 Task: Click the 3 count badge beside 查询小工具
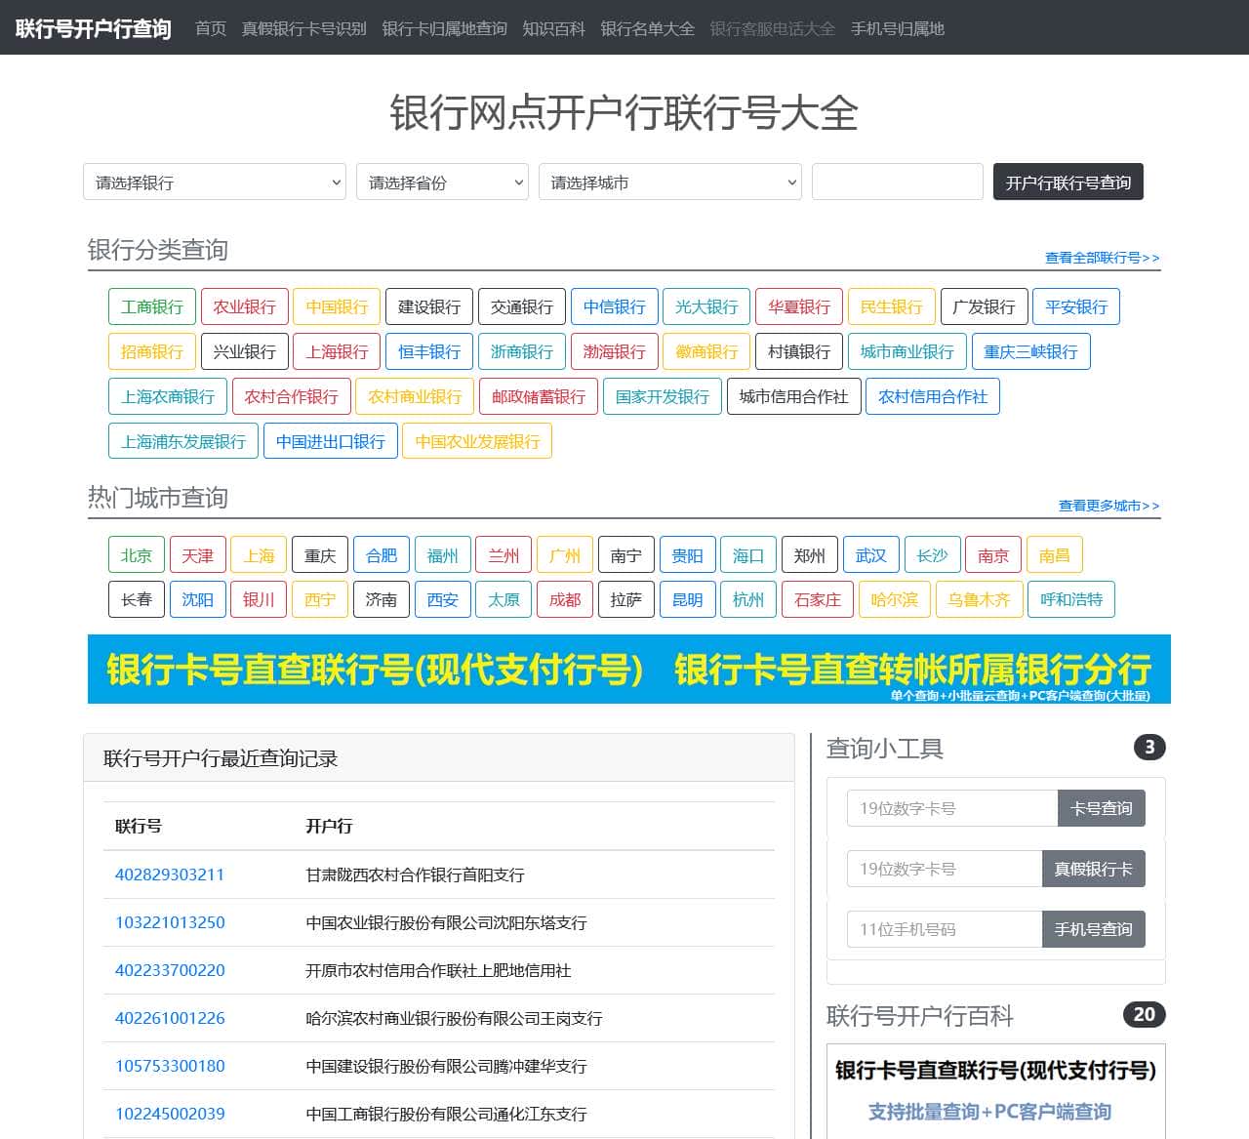coord(1149,748)
